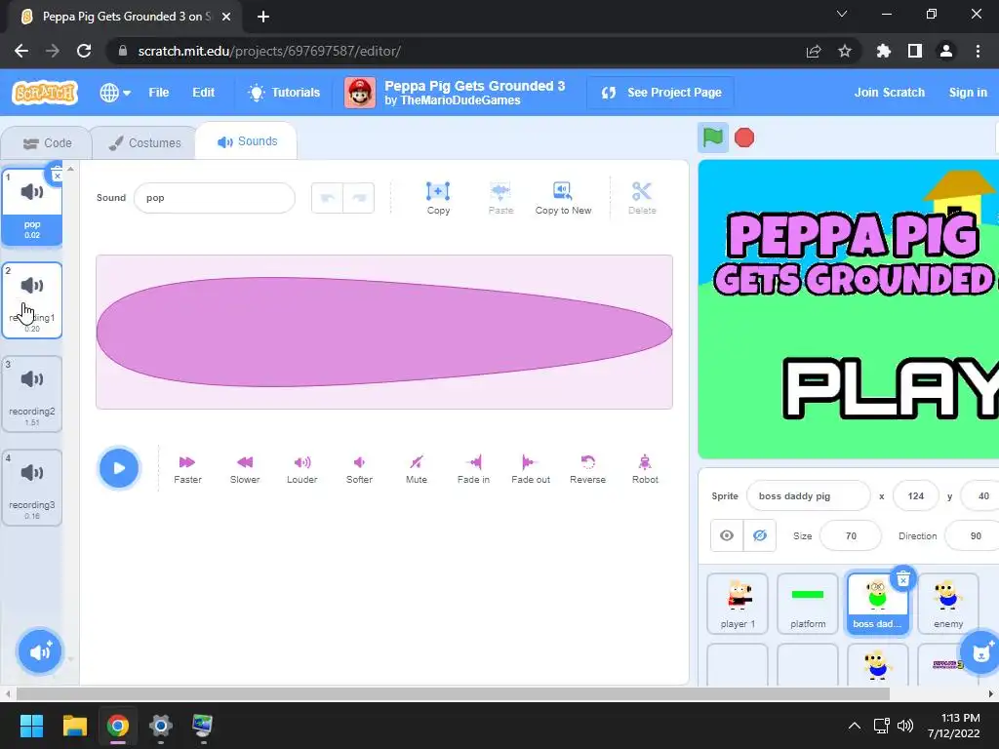Viewport: 999px width, 749px height.
Task: Click See Project Page button
Action: tap(660, 93)
